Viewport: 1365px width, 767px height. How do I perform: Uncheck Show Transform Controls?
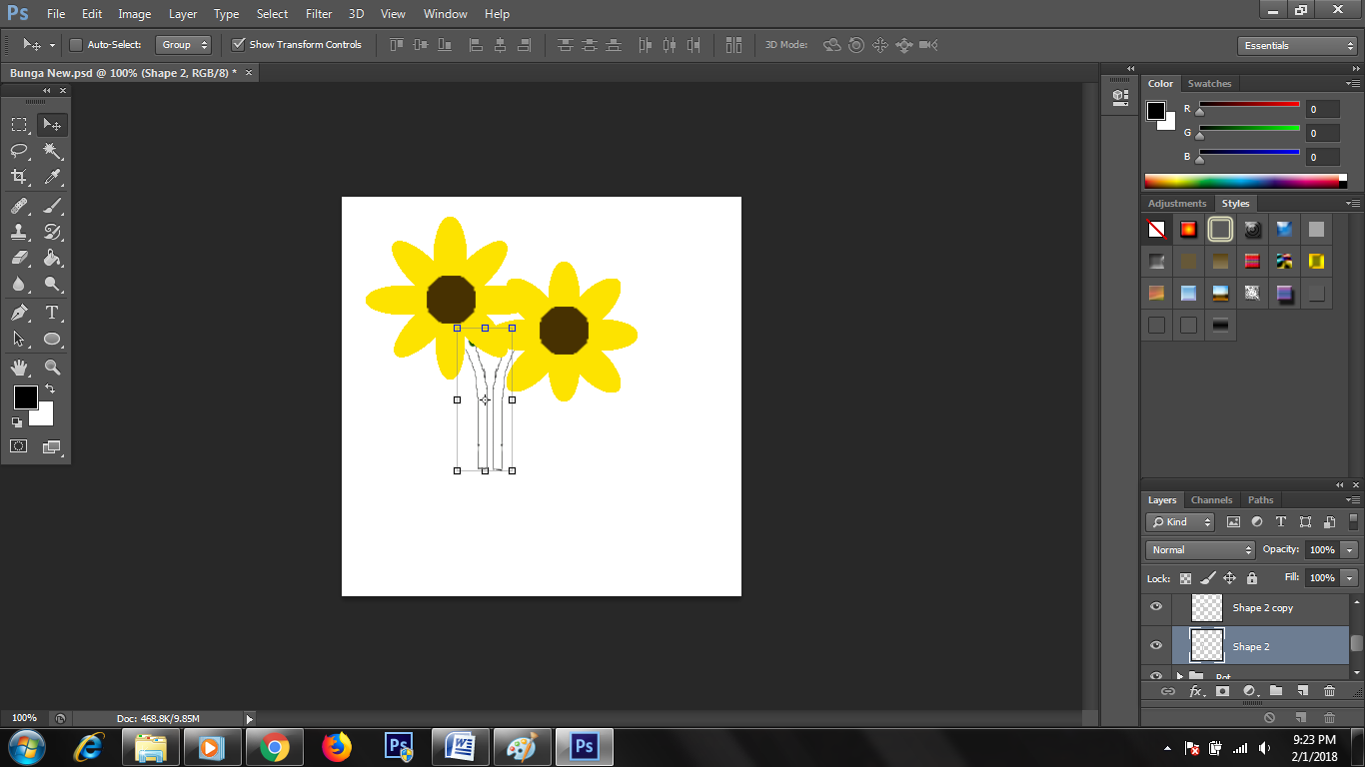point(238,45)
